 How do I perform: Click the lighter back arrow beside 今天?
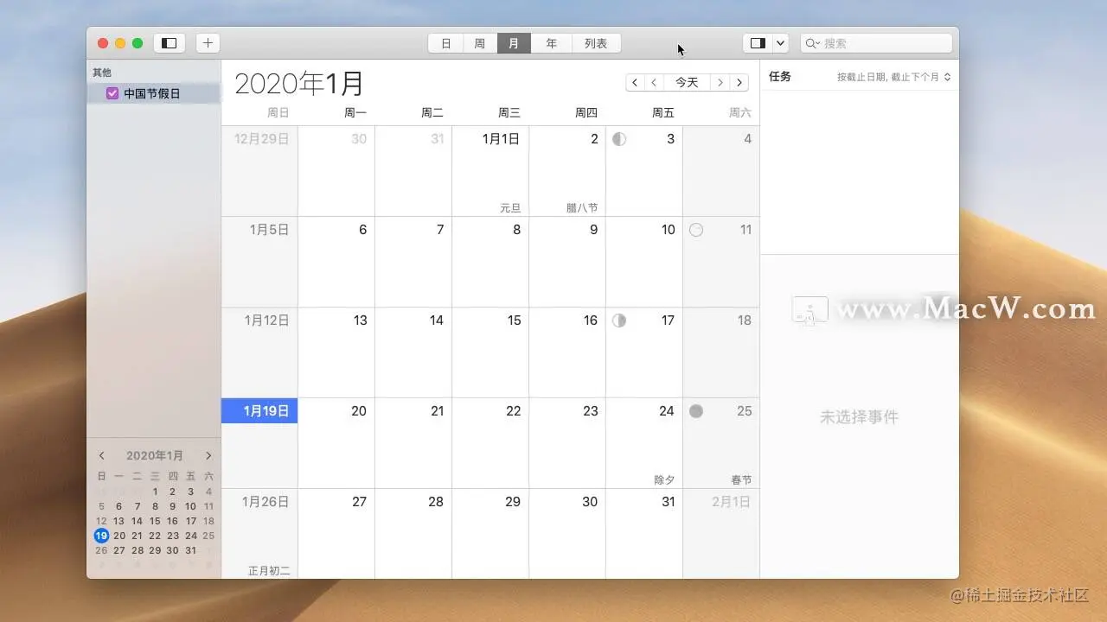pos(655,82)
